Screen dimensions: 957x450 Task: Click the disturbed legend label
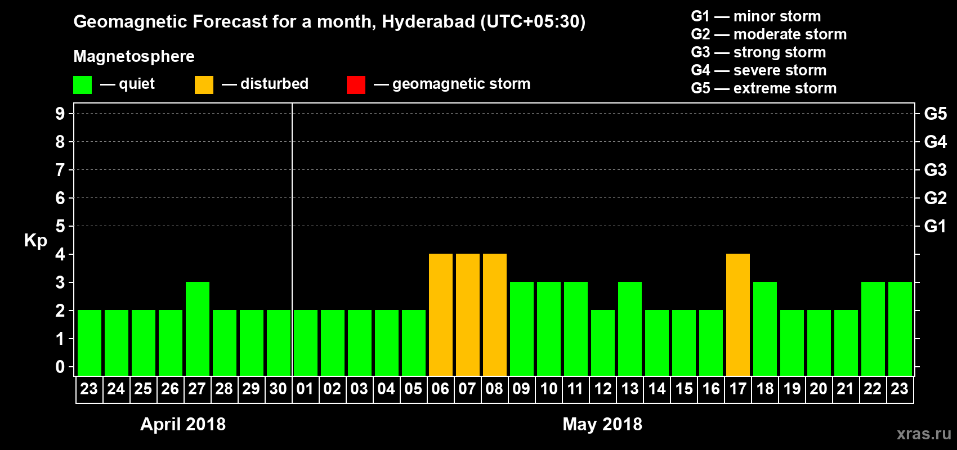point(275,84)
